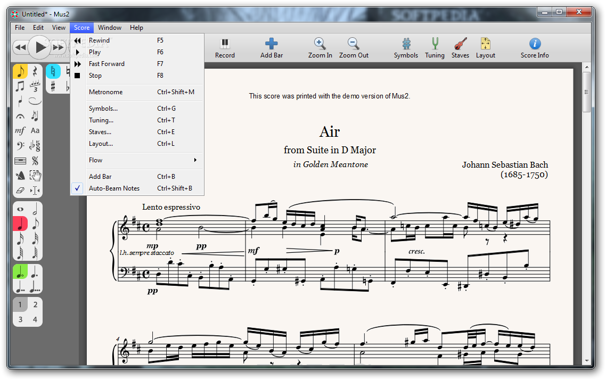Select the note entry tool (yellow eighth note)

pyautogui.click(x=20, y=71)
